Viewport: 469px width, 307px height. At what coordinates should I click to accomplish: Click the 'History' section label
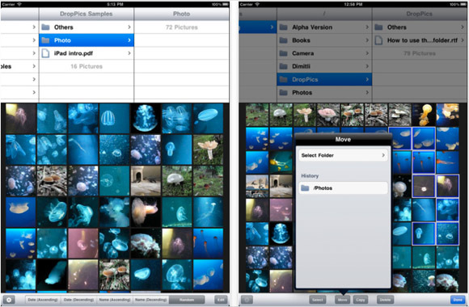(x=310, y=176)
